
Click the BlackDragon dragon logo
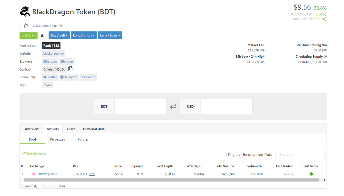point(25,11)
